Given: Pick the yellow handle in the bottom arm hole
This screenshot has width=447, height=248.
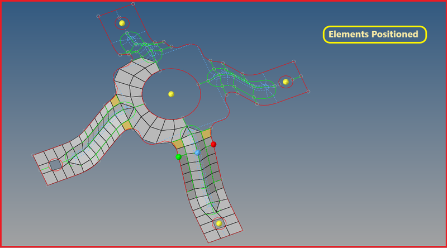Looking at the screenshot, I should pyautogui.click(x=219, y=223).
